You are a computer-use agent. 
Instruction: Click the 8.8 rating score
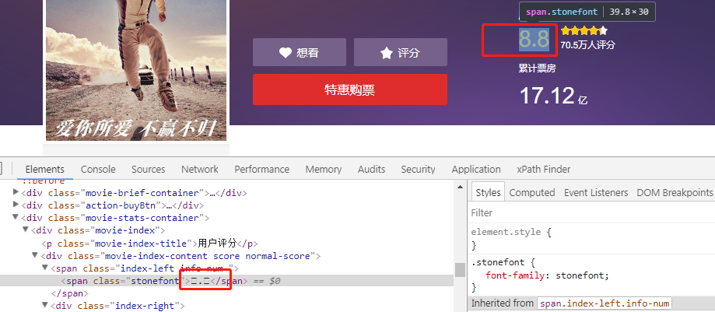[x=534, y=39]
